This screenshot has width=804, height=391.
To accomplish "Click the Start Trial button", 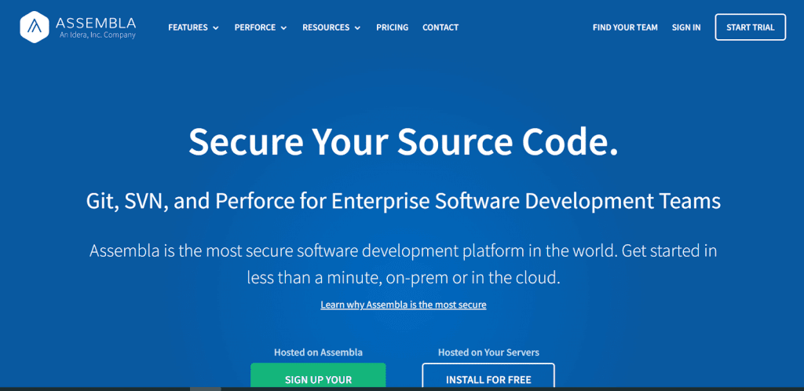I will tap(750, 27).
